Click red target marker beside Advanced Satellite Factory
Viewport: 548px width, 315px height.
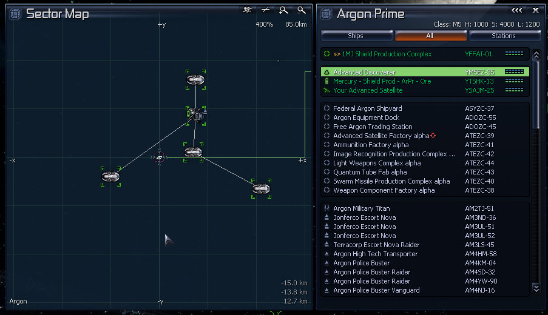pyautogui.click(x=433, y=135)
